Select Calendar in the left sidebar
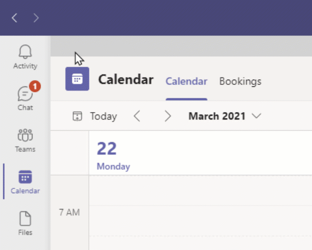This screenshot has width=312, height=250. click(x=25, y=182)
